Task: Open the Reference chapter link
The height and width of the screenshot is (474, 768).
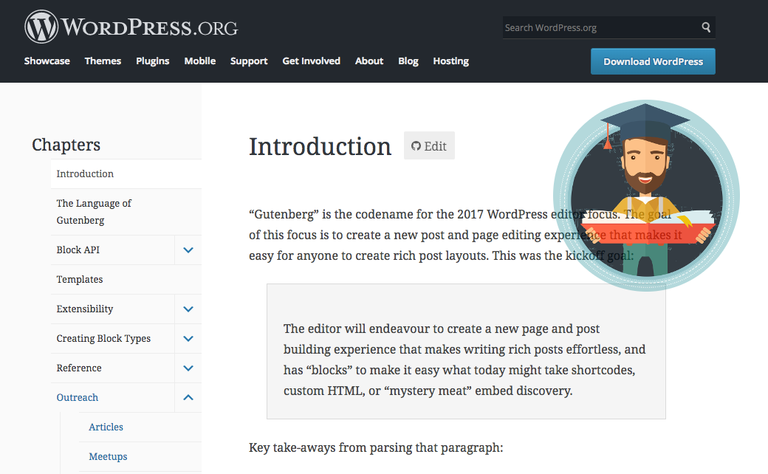Action: [79, 368]
